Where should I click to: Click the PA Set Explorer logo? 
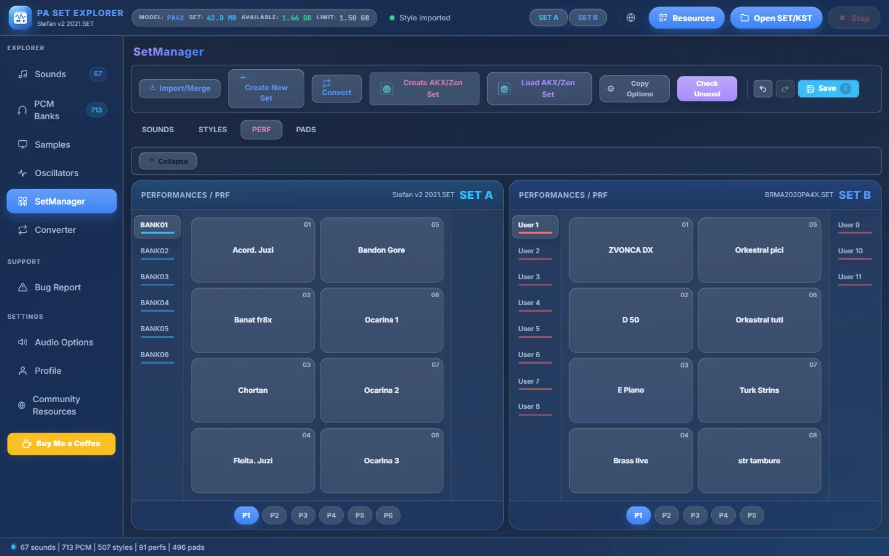click(x=20, y=18)
